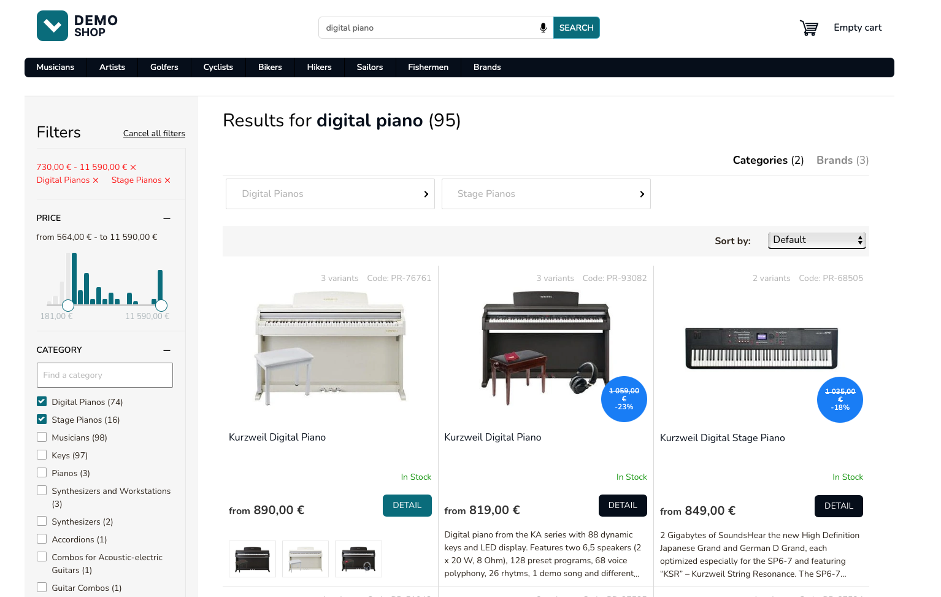Image resolution: width=941 pixels, height=597 pixels.
Task: Click the SEARCH button
Action: pyautogui.click(x=577, y=28)
